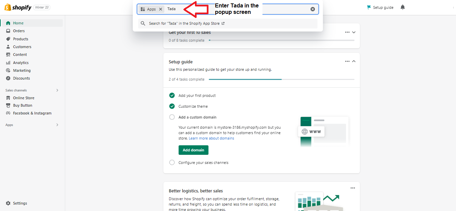
Task: Expand the Sales channels section chevron
Action: pos(57,90)
